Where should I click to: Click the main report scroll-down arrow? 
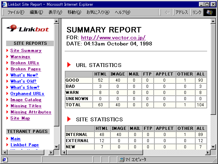[x=213, y=147]
